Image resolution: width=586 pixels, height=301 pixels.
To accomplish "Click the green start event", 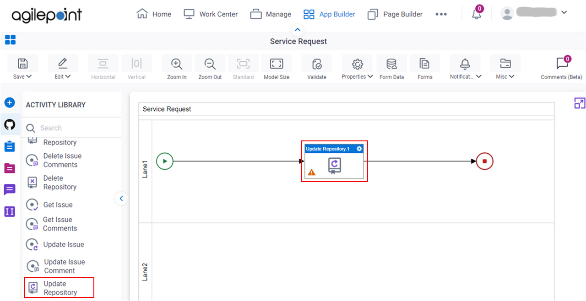I will click(x=165, y=161).
